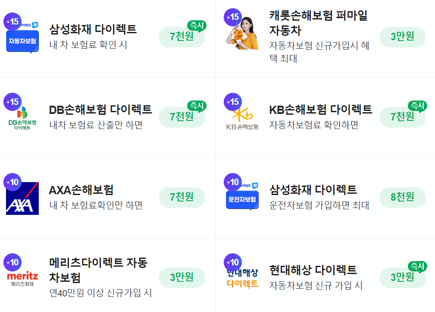Viewport: 435px width, 312px height.
Task: Click the 7천원 button for AXA손해보험
Action: tap(182, 197)
